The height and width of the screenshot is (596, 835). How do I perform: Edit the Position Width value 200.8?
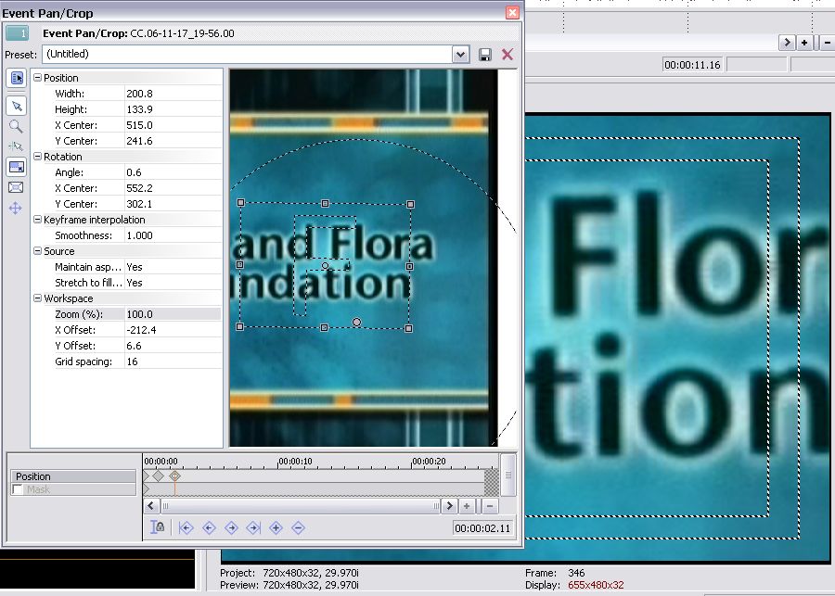pos(173,94)
